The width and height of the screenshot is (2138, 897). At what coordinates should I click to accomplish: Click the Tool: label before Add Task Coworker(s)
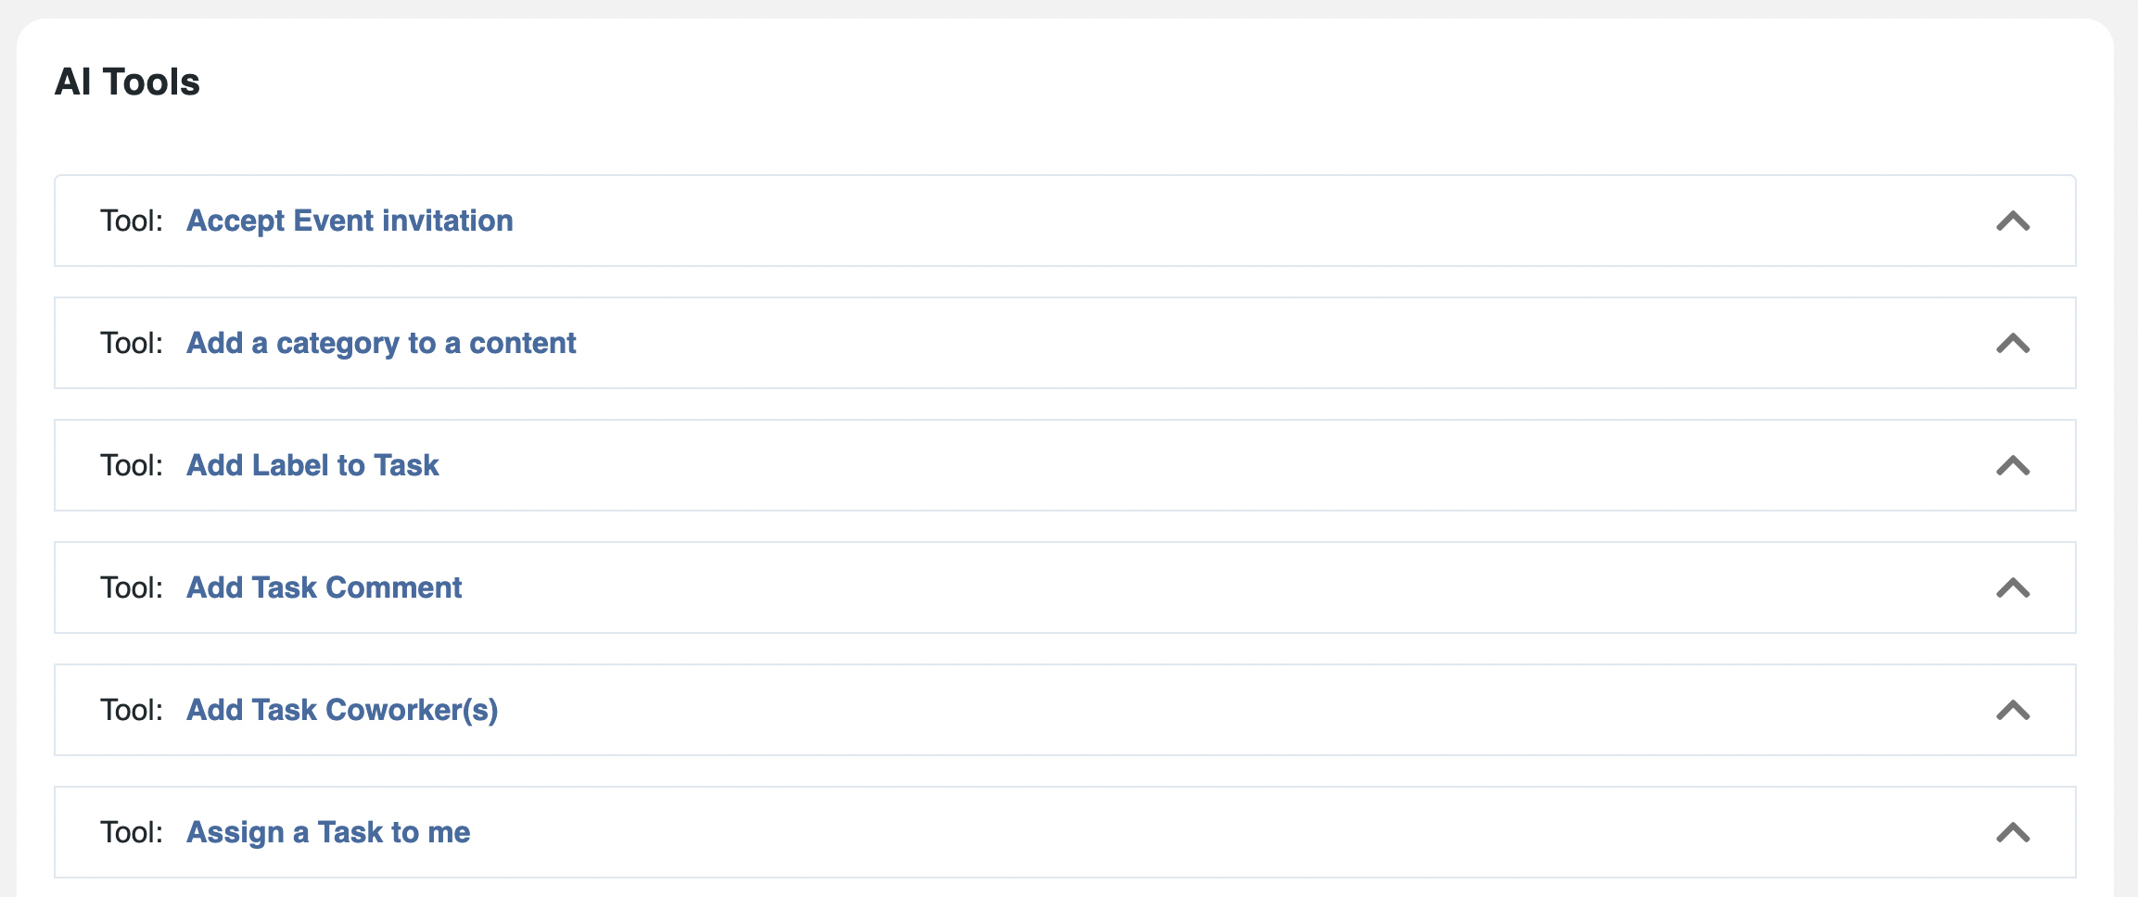click(x=132, y=710)
